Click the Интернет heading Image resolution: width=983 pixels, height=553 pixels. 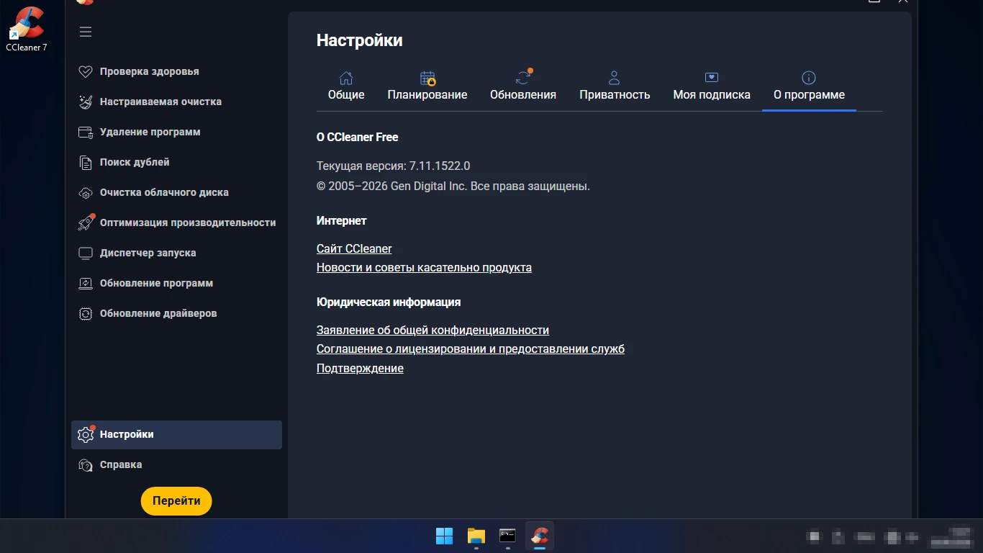(x=342, y=220)
